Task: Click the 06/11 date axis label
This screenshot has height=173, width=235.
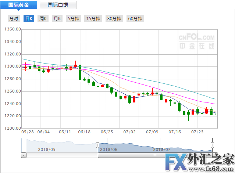Action: coord(65,132)
